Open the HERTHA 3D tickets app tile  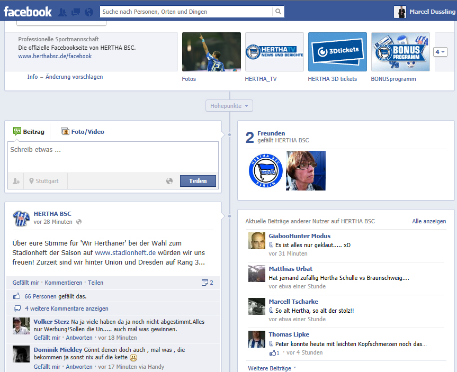tap(337, 52)
